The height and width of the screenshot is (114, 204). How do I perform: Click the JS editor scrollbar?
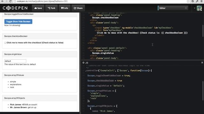(x=203, y=91)
